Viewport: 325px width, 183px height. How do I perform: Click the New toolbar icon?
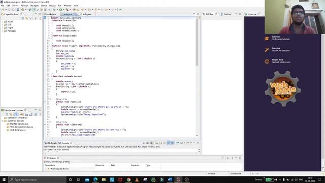pos(3,10)
